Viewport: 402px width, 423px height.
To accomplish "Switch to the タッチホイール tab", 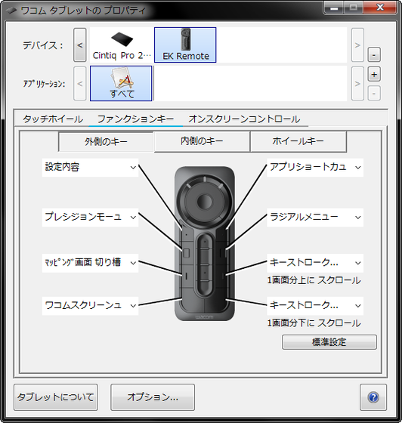I will (53, 119).
